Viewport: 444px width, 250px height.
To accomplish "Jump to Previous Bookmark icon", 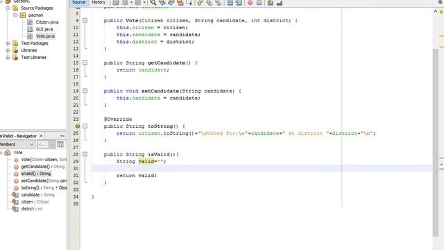I will coord(200,3).
